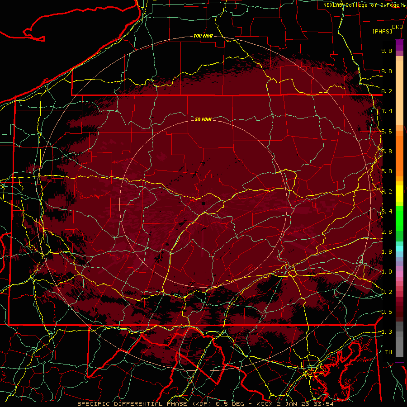
Task: Click the 2.6 value on the color scale
Action: pyautogui.click(x=387, y=232)
